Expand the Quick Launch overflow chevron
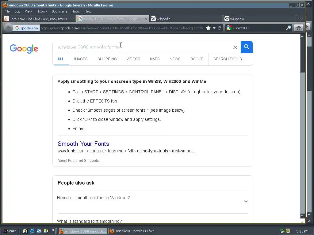The image size is (314, 235). coord(53,230)
